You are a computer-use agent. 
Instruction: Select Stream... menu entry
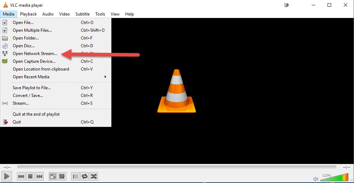pyautogui.click(x=56, y=103)
